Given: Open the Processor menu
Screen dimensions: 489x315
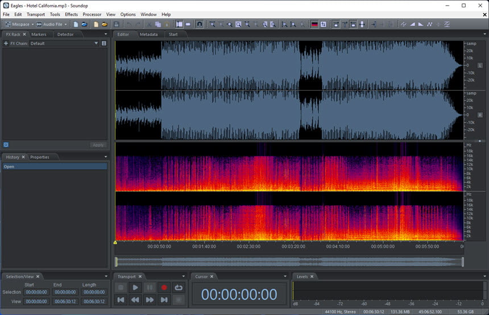Looking at the screenshot, I should tap(92, 14).
